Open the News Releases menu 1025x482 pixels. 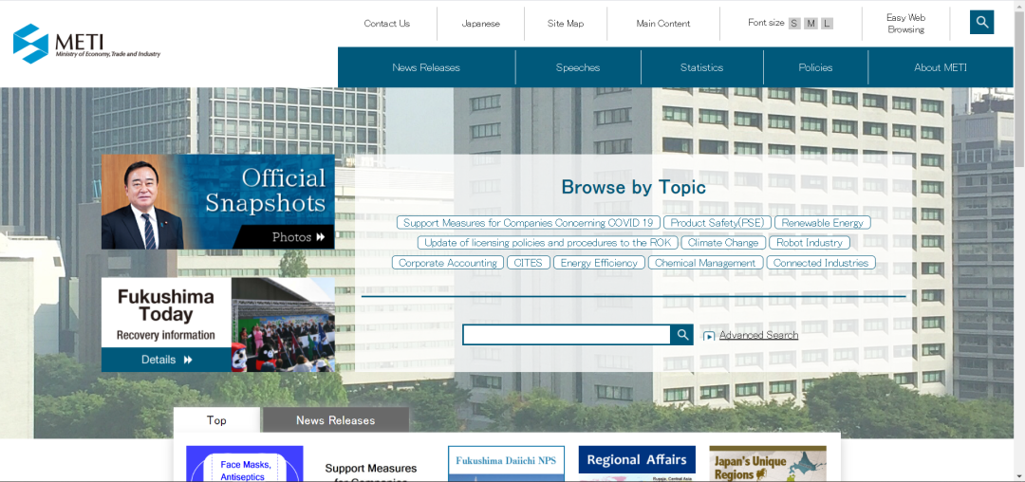click(x=426, y=67)
